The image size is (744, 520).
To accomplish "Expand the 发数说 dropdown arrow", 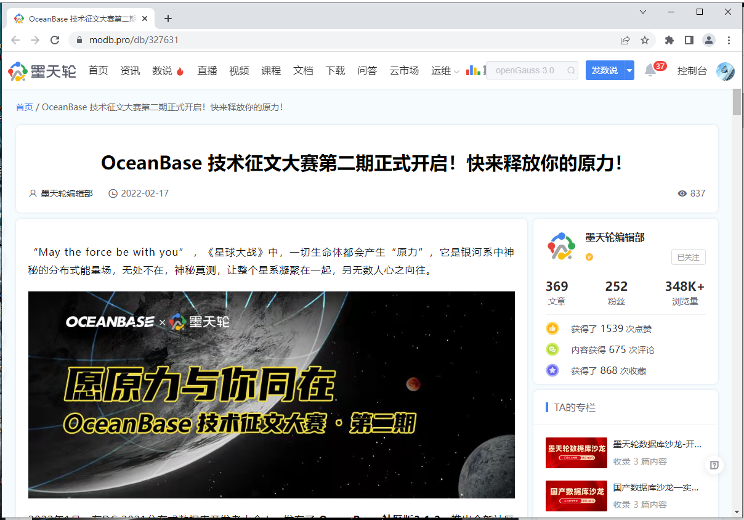I will pyautogui.click(x=629, y=70).
